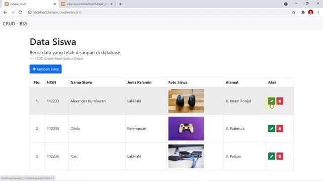Click the red delete icon for Olivia

[280, 129]
